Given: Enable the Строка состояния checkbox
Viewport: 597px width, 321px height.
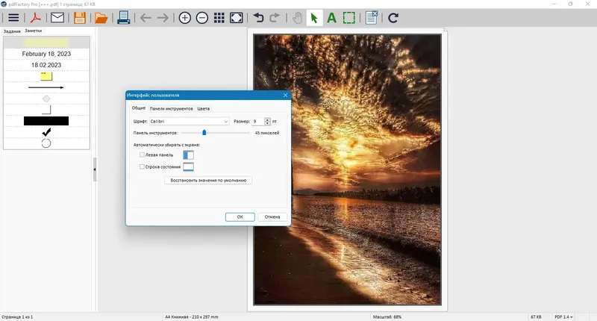Looking at the screenshot, I should (142, 166).
